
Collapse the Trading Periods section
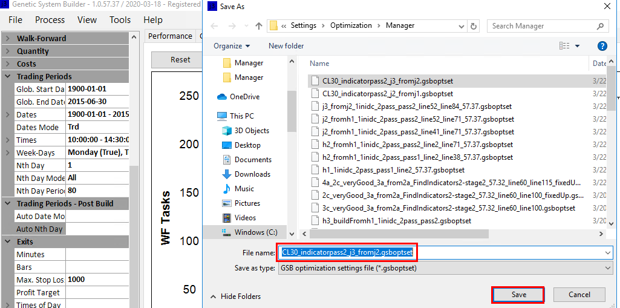[7, 77]
